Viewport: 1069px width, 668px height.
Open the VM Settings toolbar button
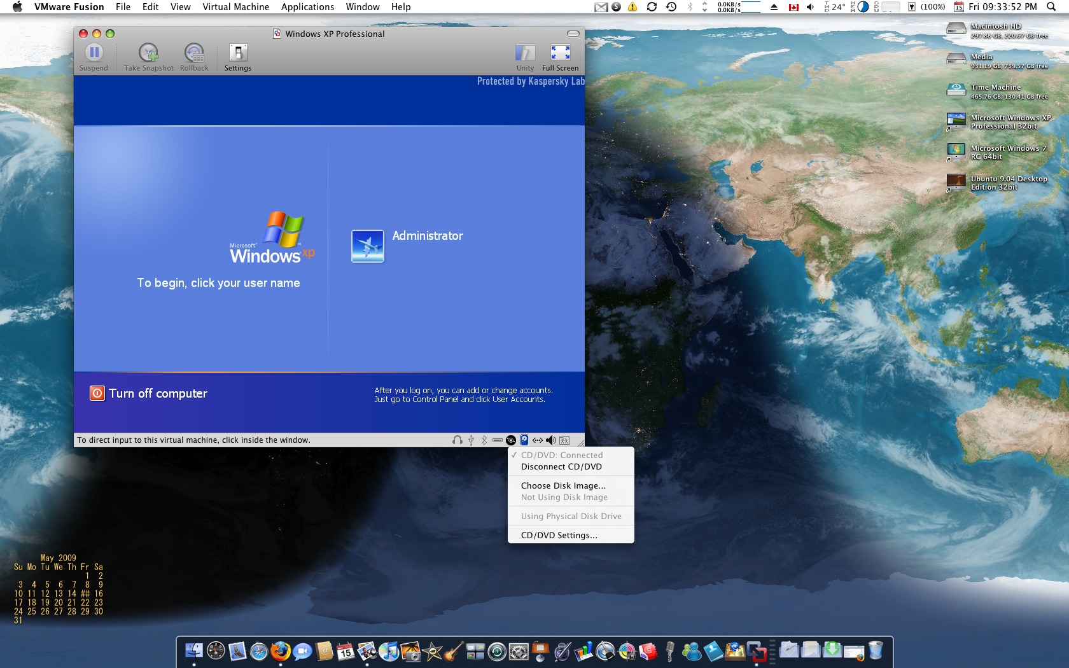238,57
